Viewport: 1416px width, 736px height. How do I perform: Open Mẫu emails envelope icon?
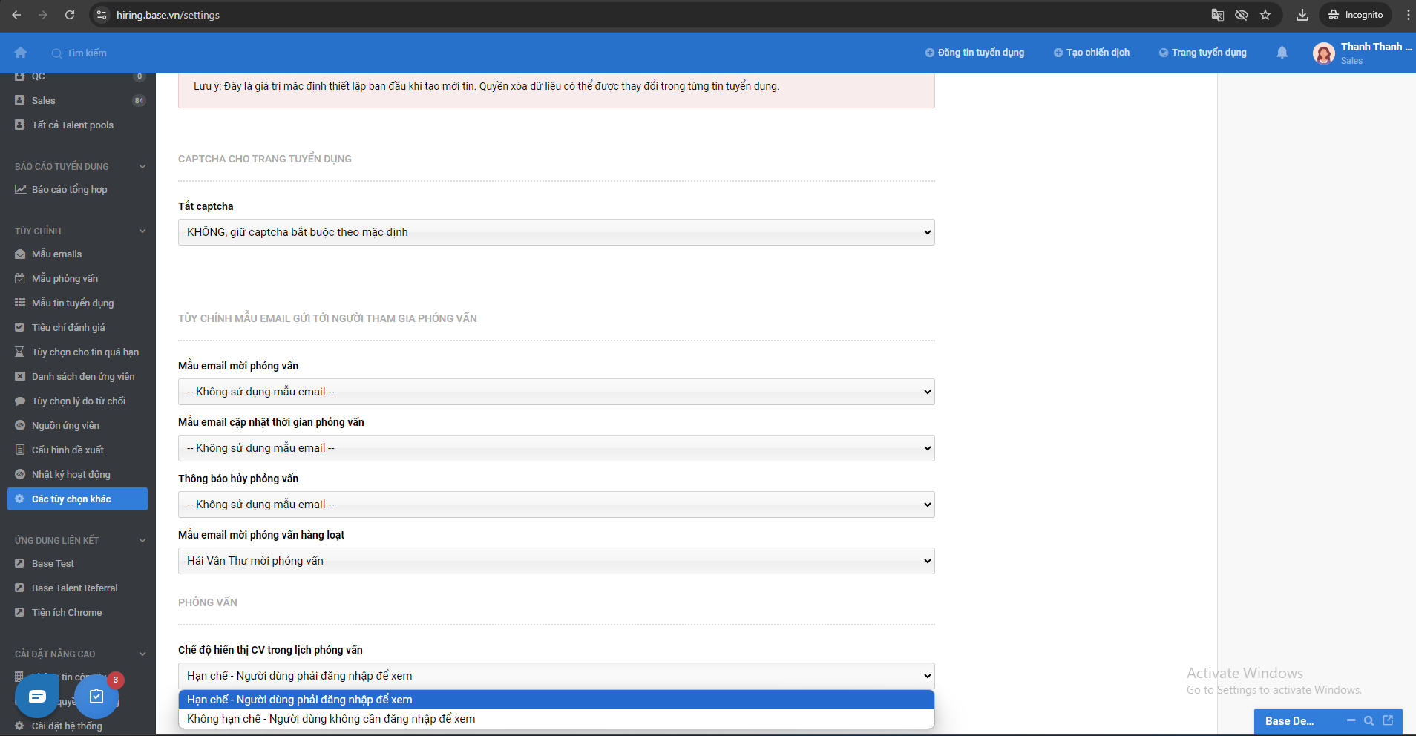coord(20,254)
